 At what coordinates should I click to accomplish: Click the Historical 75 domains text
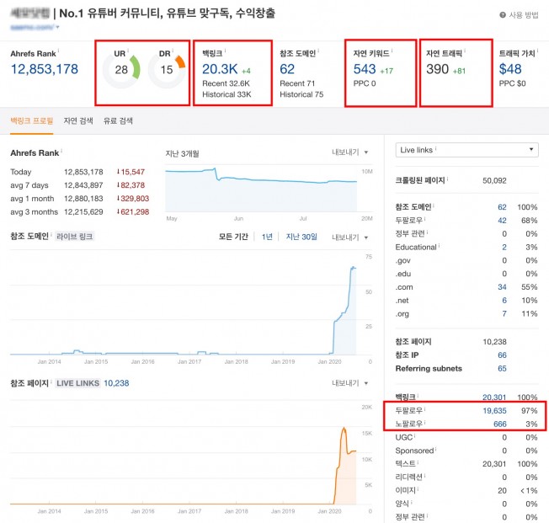click(301, 94)
